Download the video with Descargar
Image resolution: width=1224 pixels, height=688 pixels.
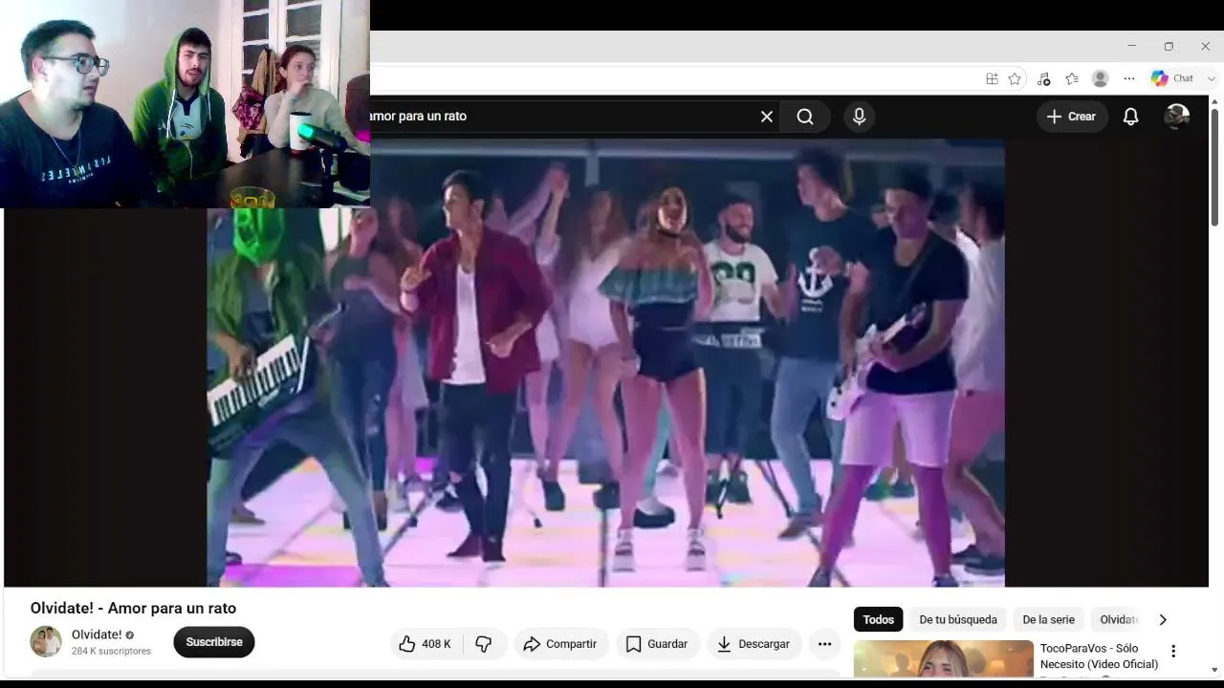[x=754, y=644]
